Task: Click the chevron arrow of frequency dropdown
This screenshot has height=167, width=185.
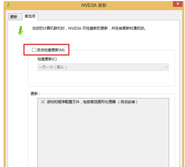Action: (x=167, y=67)
